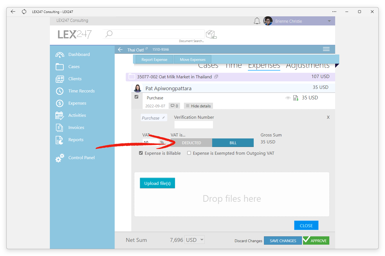Viewport: 385px width, 256px height.
Task: Toggle the eye visibility icon on Purchase row
Action: pyautogui.click(x=288, y=98)
